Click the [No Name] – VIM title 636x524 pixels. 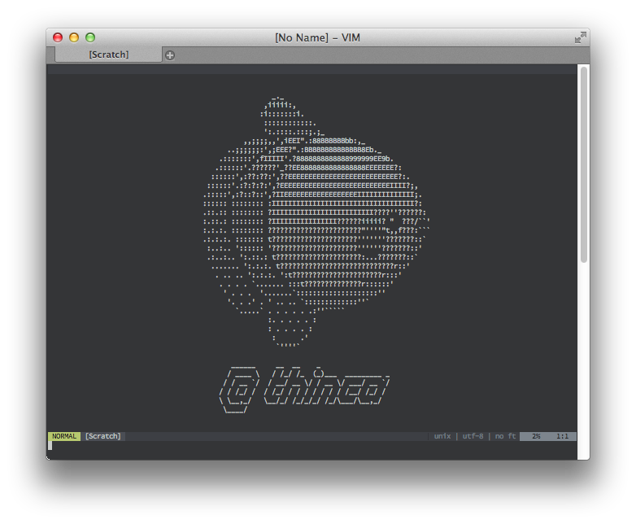tap(318, 37)
